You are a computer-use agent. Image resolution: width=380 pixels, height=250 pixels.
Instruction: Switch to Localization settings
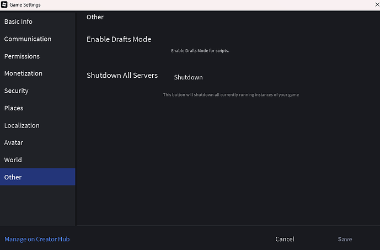pos(38,125)
